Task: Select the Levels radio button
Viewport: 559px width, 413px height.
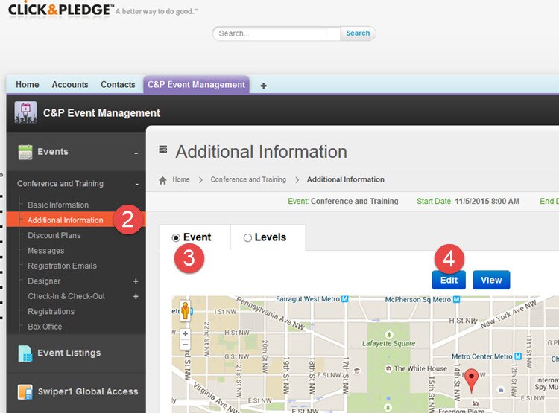Action: (x=247, y=237)
